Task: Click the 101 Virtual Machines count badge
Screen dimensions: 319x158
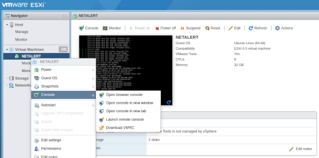Action: [63, 49]
